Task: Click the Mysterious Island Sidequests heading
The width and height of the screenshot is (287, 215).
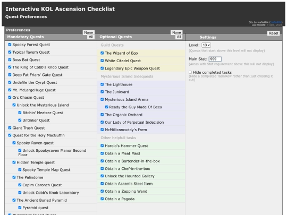Action: pos(127,76)
